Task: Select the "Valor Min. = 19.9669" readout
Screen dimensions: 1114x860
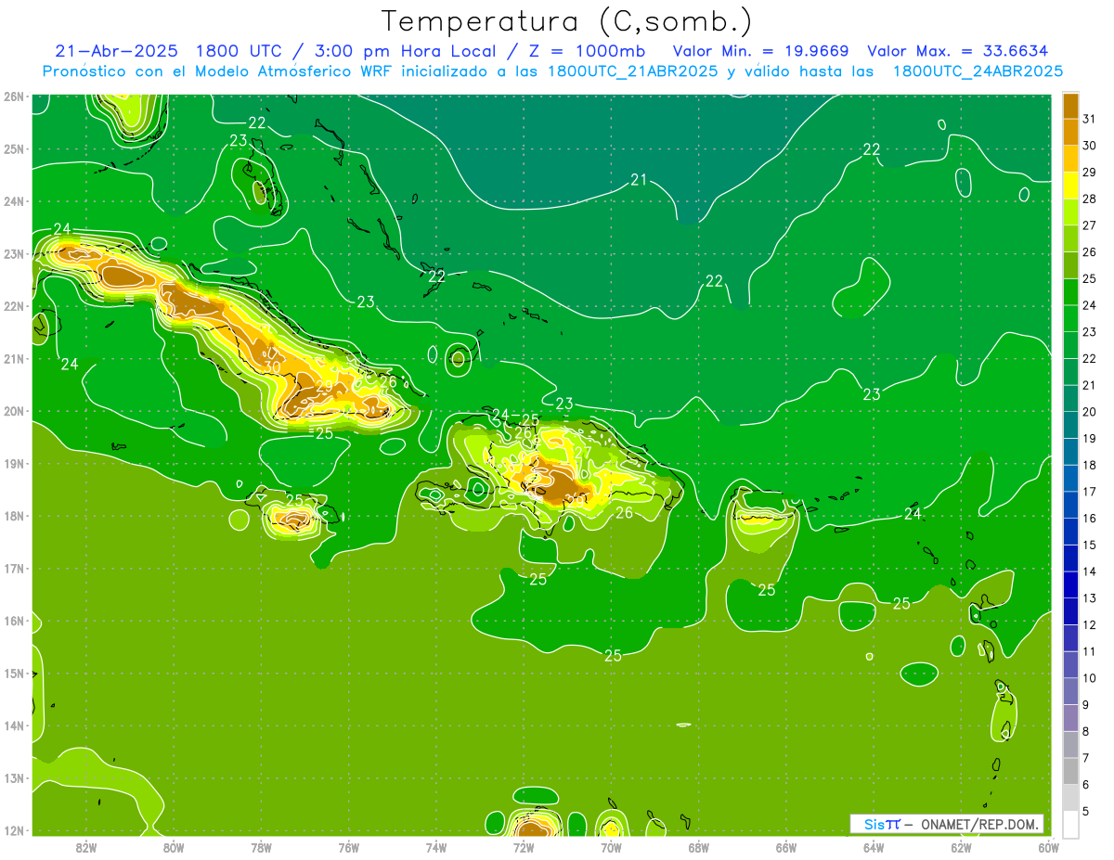Action: [762, 51]
